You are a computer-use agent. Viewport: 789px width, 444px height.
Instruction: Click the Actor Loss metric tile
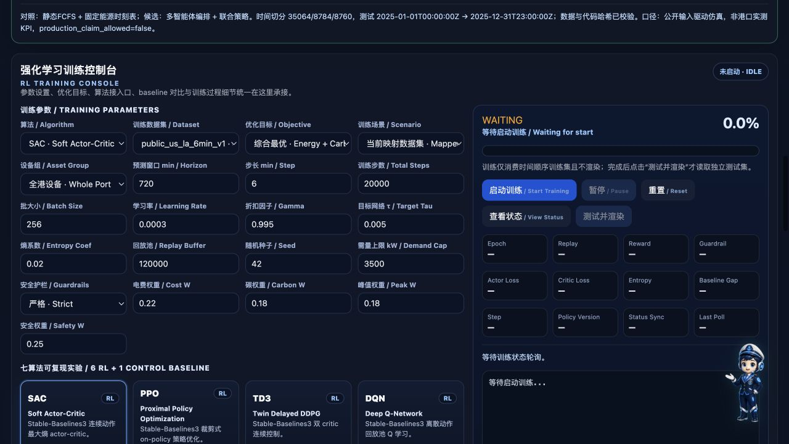pyautogui.click(x=515, y=286)
